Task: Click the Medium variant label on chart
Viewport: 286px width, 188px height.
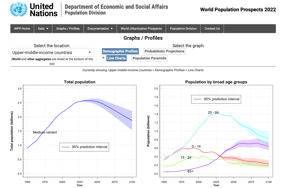Action: tap(45, 132)
